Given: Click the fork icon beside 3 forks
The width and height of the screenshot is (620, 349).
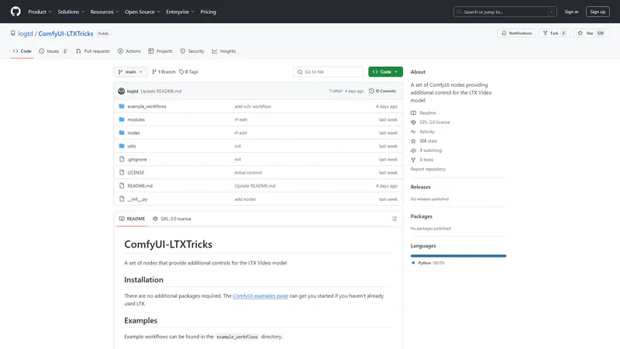Looking at the screenshot, I should tap(413, 160).
